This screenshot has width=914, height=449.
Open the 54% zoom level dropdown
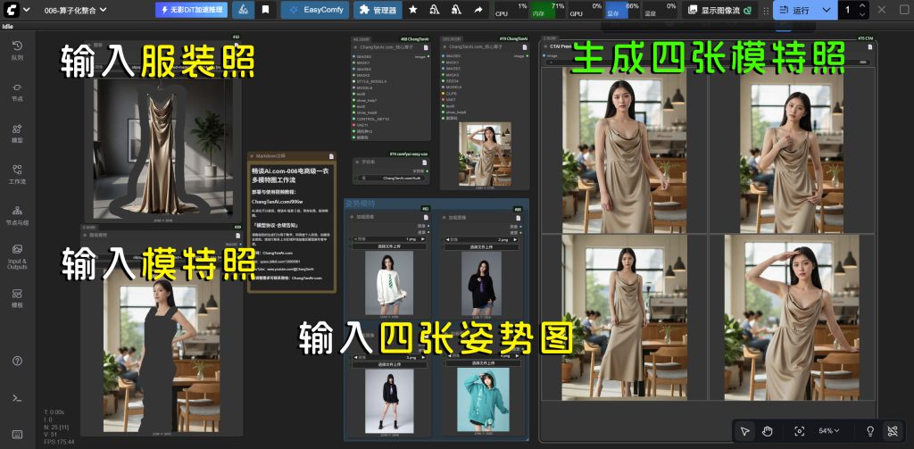pos(829,431)
